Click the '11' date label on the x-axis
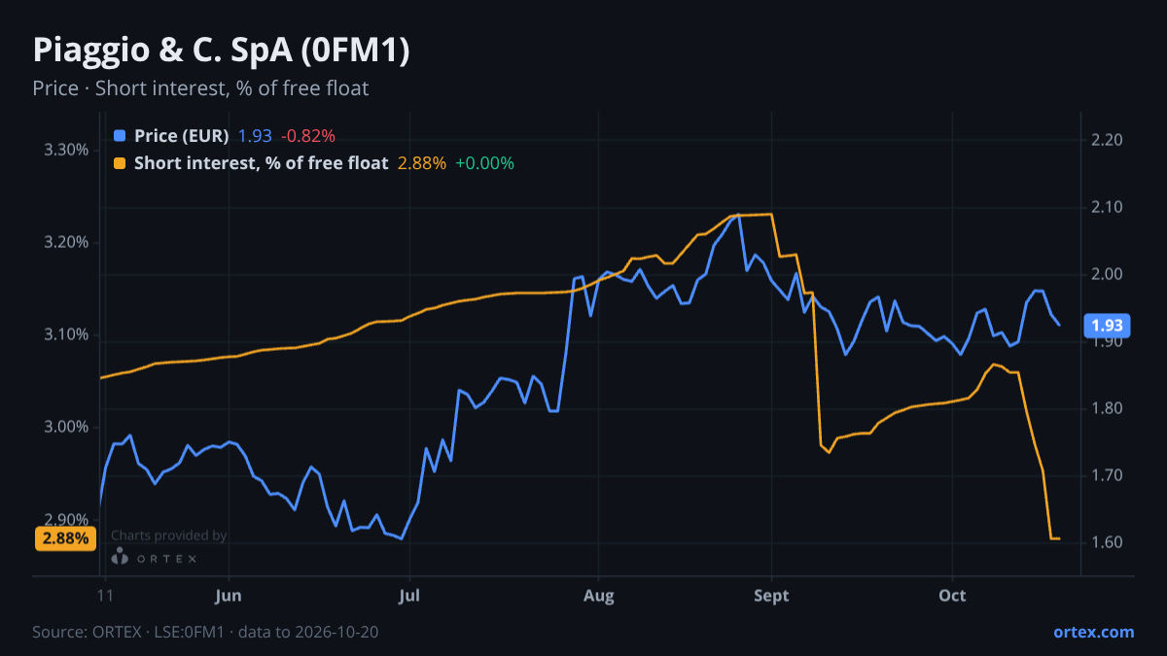1167x656 pixels. tap(105, 596)
